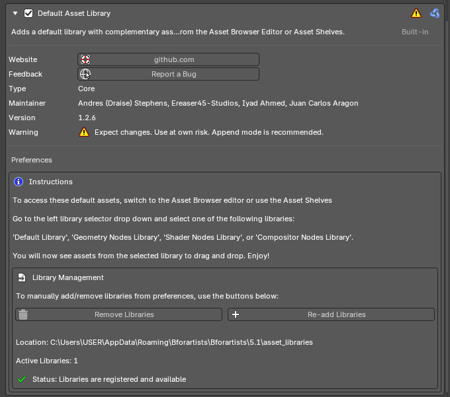Click the Re-add Libraries button
Viewport: 450px width, 397px height.
[x=331, y=314]
